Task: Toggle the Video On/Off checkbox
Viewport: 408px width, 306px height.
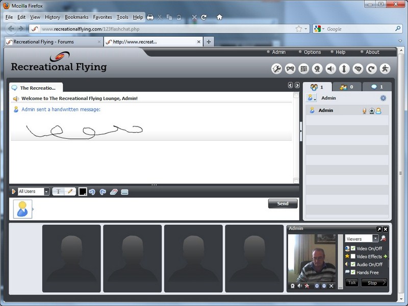Action: (353, 248)
